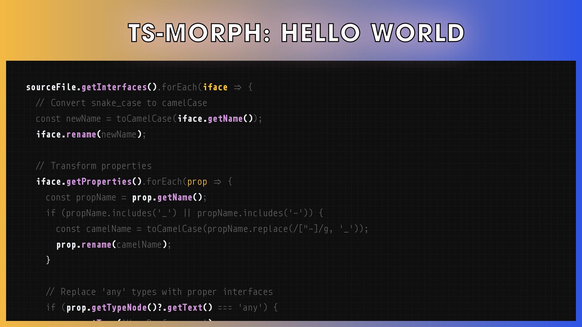Click prop.getTypeNode()?.getText() expression
Viewport: 582px width, 327px height.
[139, 308]
